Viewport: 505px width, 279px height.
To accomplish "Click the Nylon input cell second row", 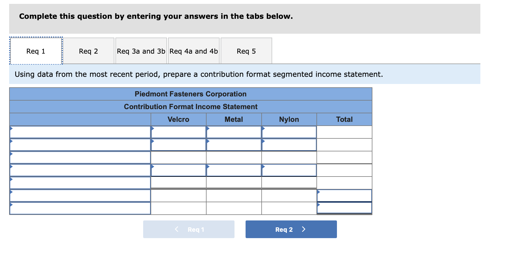I will [289, 144].
